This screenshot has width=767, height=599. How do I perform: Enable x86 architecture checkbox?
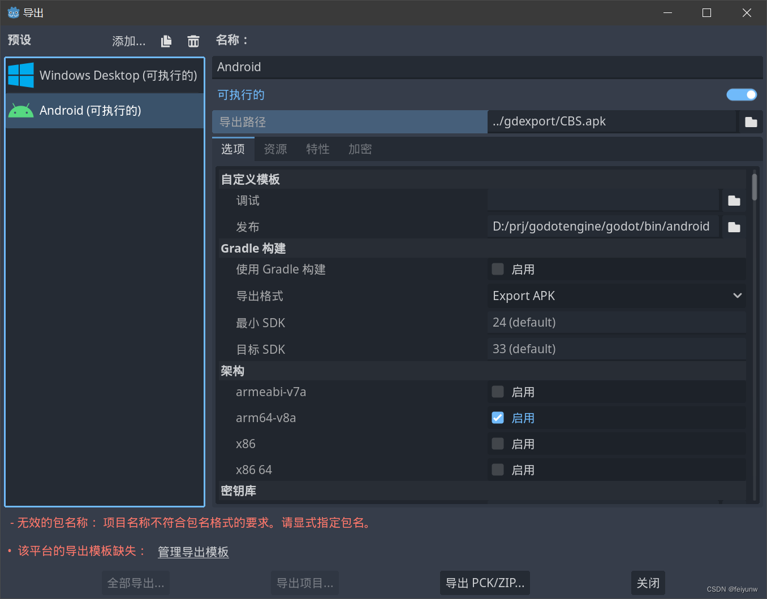click(498, 444)
